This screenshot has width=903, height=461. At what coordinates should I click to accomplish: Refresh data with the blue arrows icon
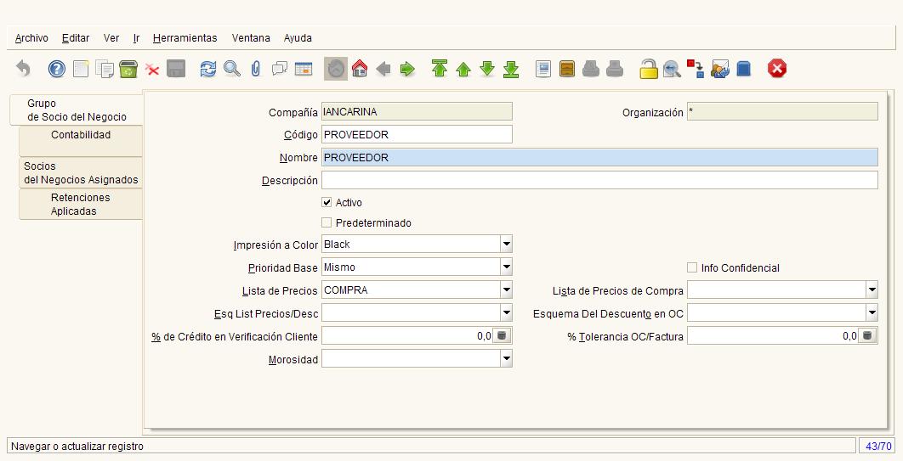[208, 69]
